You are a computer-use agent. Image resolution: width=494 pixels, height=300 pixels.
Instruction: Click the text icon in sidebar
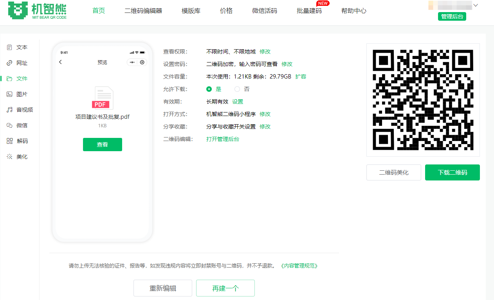10,47
